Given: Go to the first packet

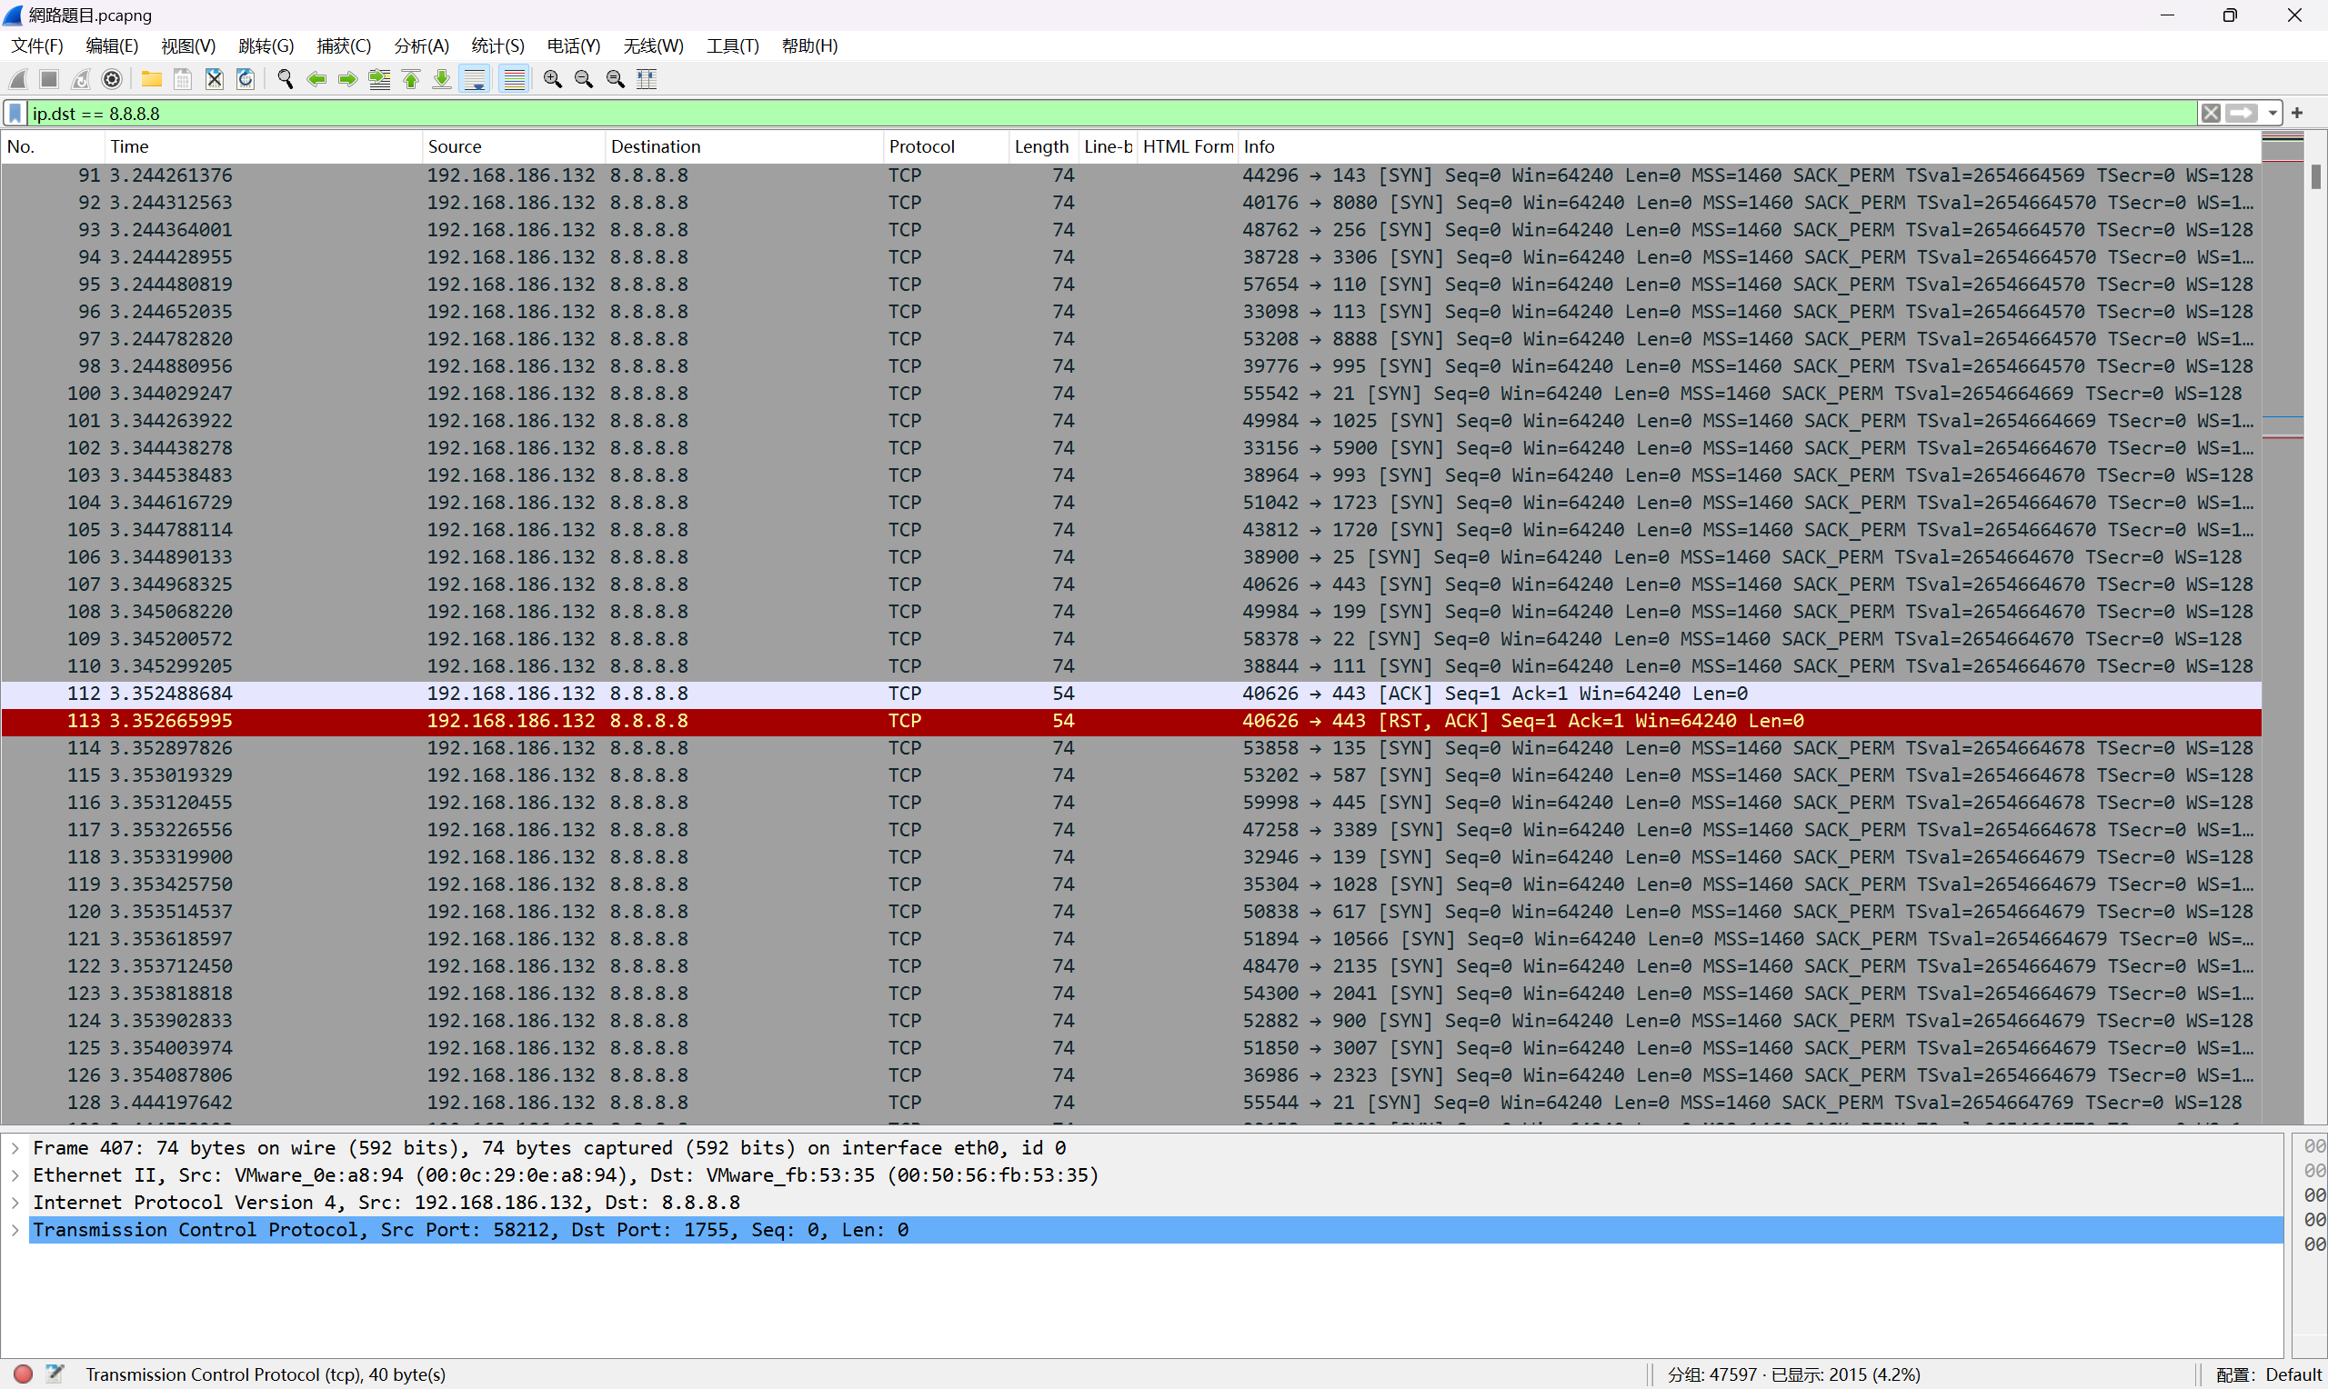Looking at the screenshot, I should coord(411,80).
